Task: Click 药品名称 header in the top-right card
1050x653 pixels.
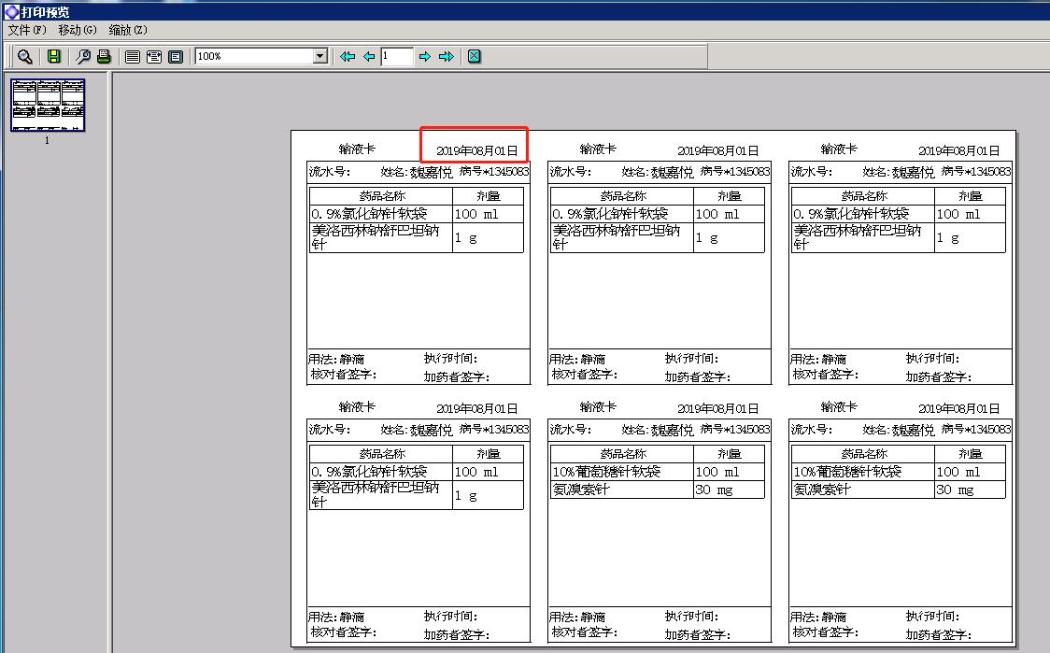Action: 864,195
